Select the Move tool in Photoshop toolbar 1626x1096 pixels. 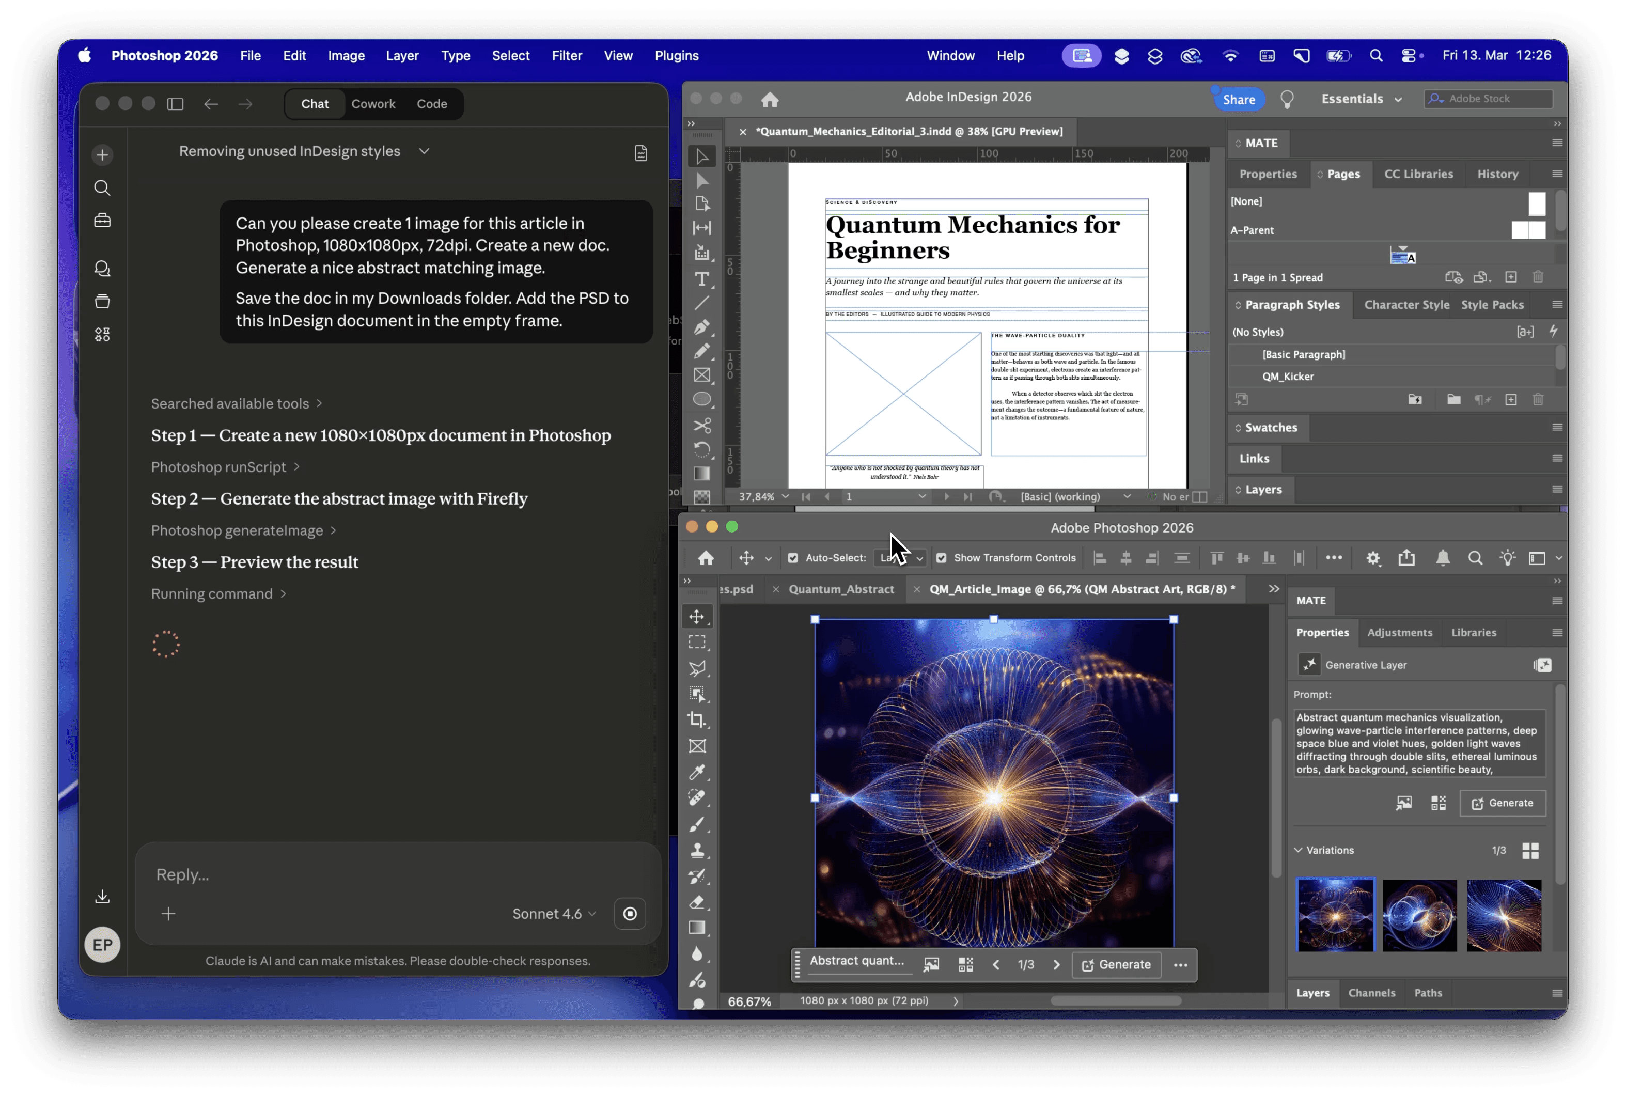tap(697, 616)
